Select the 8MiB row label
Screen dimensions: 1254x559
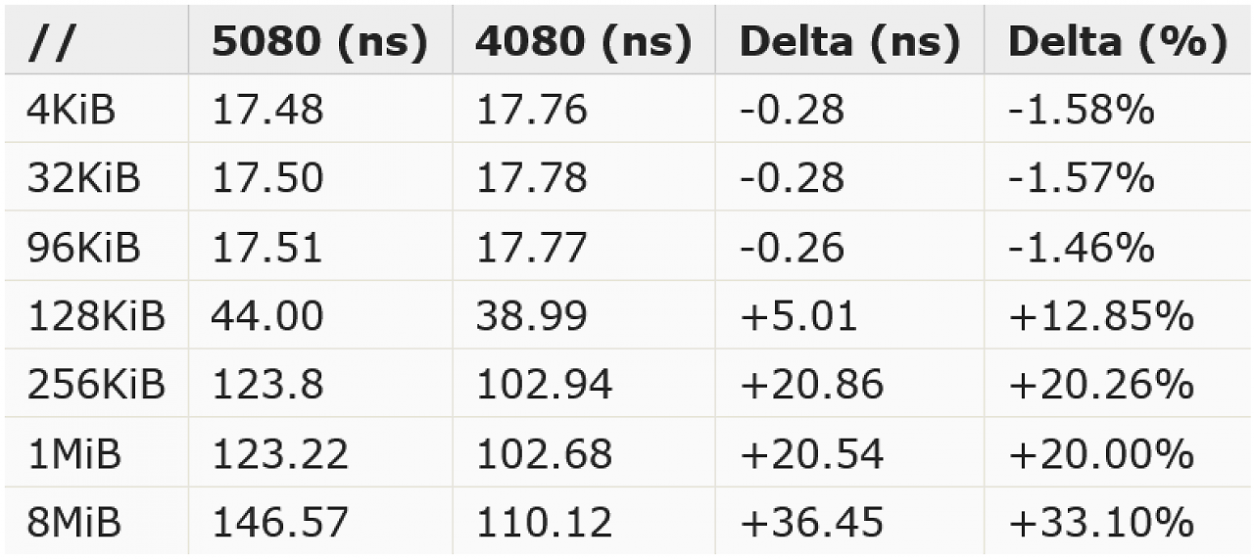click(96, 521)
